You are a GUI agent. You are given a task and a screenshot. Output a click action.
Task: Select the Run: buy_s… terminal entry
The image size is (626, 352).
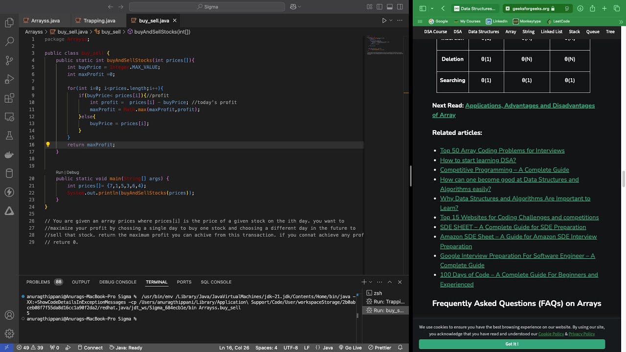(x=385, y=310)
